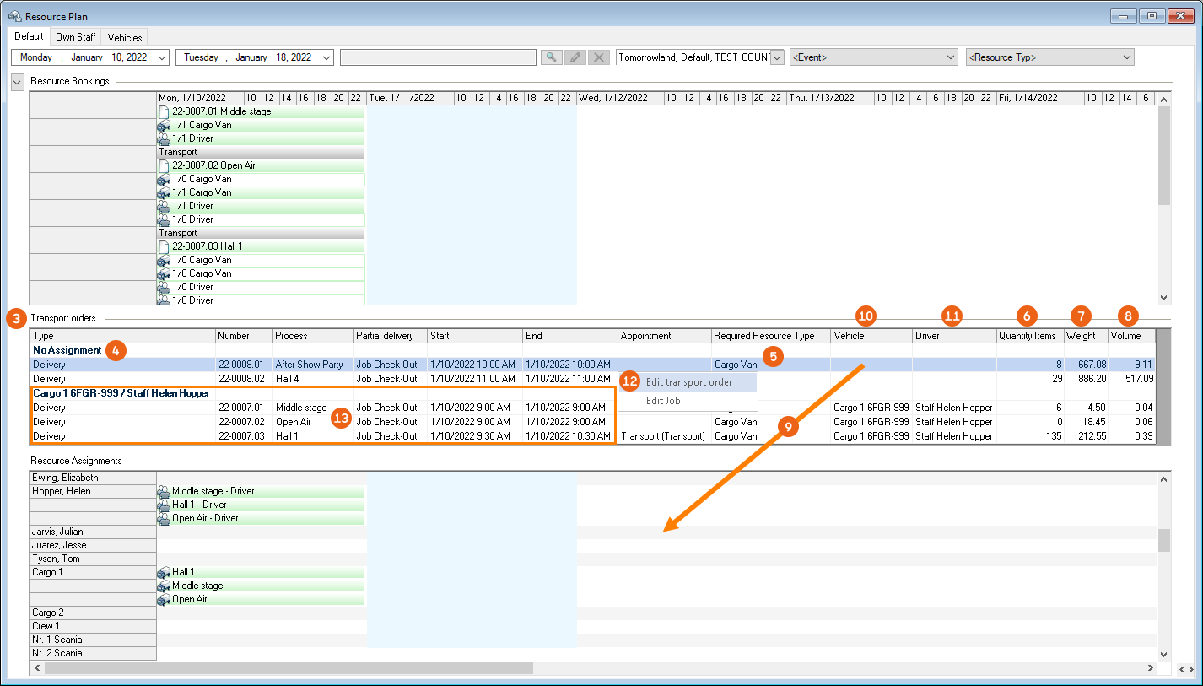
Task: Open the start date picker dropdown arrow
Action: tap(159, 57)
